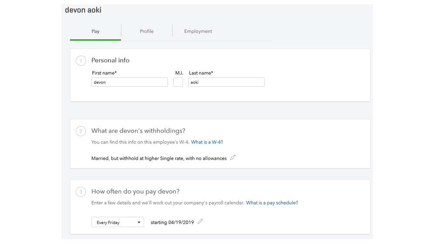435x244 pixels.
Task: Click the "Personal info" section heading
Action: coord(110,60)
